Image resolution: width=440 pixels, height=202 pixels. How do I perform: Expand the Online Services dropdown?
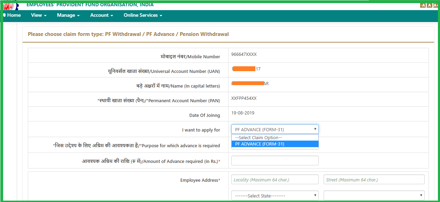click(x=142, y=15)
